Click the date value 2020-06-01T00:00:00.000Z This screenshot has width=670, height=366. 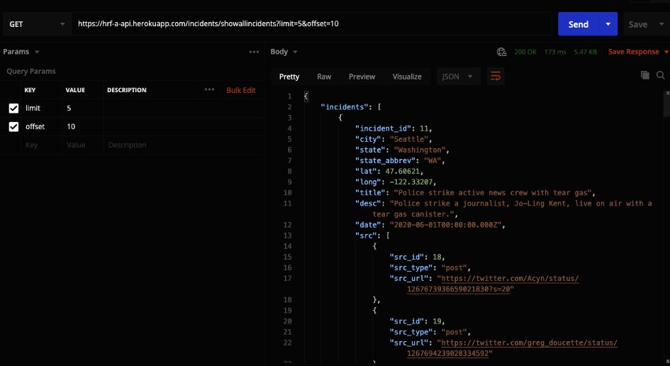[445, 224]
